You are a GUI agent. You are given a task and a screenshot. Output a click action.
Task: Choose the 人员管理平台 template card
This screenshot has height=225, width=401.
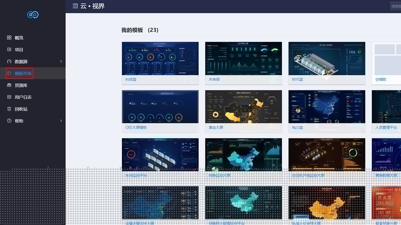click(x=386, y=111)
